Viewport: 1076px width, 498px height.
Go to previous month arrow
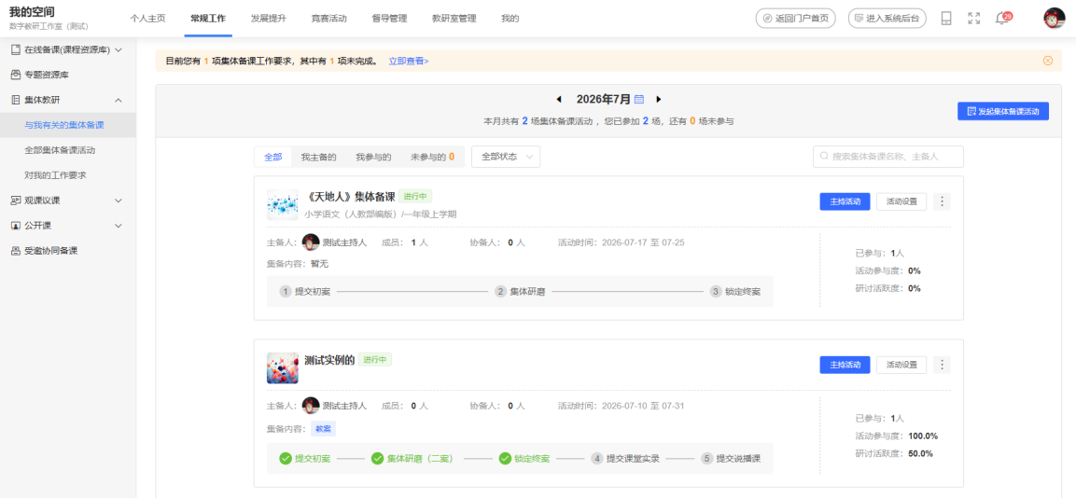[x=559, y=100]
